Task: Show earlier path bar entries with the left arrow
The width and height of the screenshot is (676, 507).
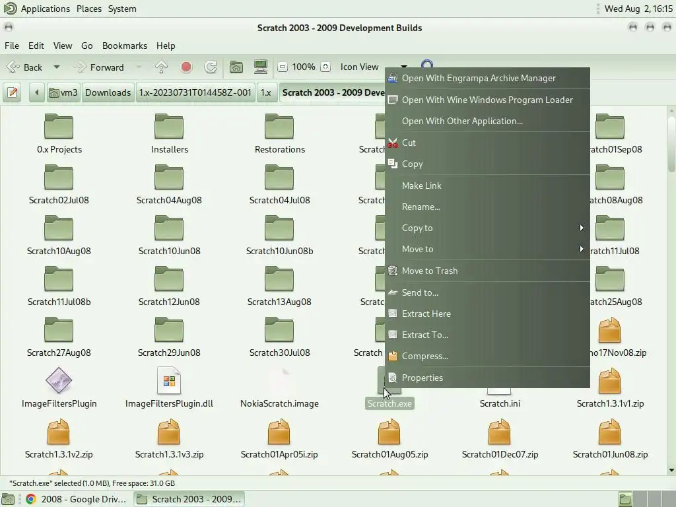Action: (x=37, y=92)
